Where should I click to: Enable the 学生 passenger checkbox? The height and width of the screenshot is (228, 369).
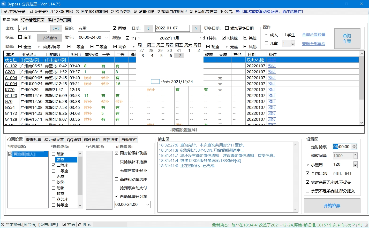[x=283, y=35]
